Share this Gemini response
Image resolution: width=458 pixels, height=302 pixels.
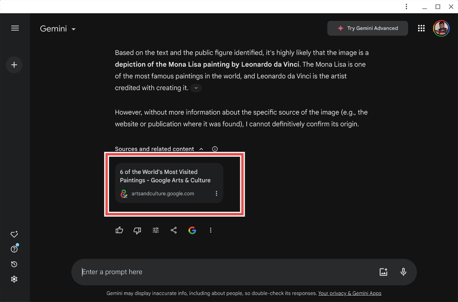(174, 230)
